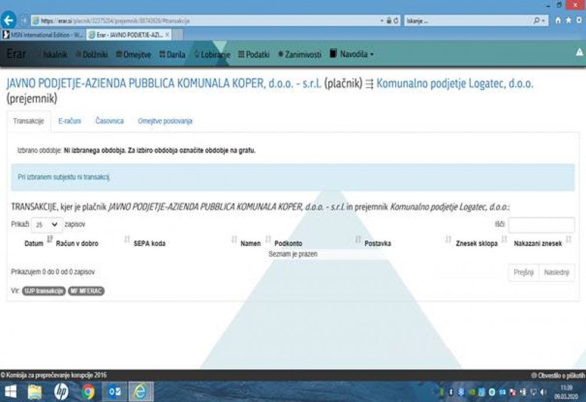The image size is (586, 402).
Task: Click the network icon in system tray
Action: [x=533, y=392]
